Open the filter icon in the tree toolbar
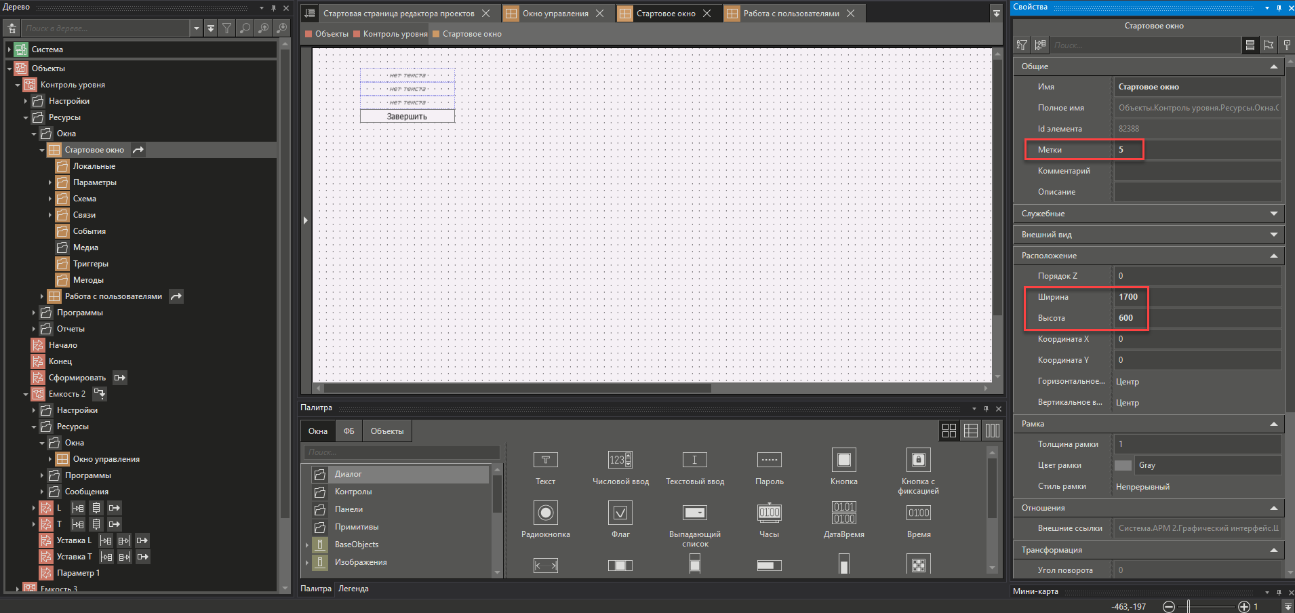The height and width of the screenshot is (613, 1295). (x=228, y=28)
